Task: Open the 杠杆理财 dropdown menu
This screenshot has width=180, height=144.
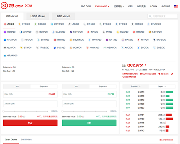Action: pyautogui.click(x=119, y=6)
